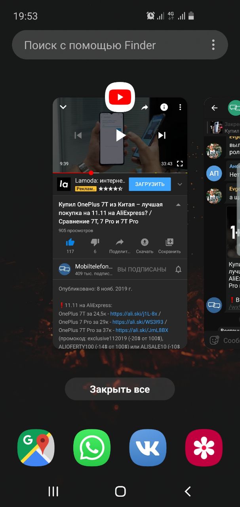Viewport: 240px width, 507px height.
Task: Tap back arrow in chat app card
Action: pos(215,108)
